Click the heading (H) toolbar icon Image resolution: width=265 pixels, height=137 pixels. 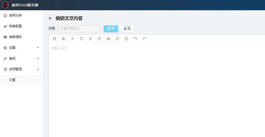(x=55, y=39)
